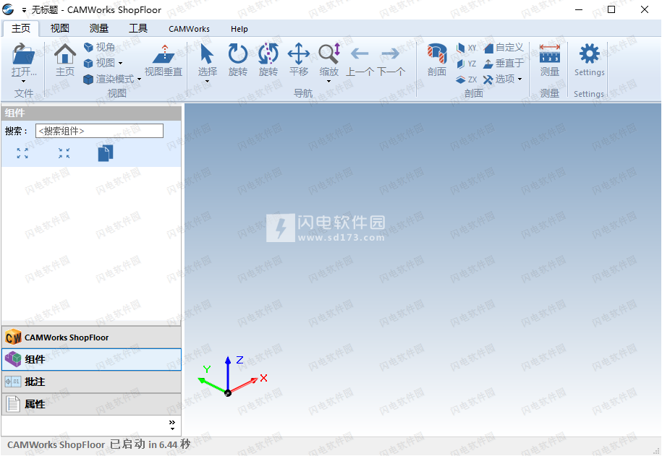
Task: Open the CAMWorks ribbon tab
Action: coord(189,29)
